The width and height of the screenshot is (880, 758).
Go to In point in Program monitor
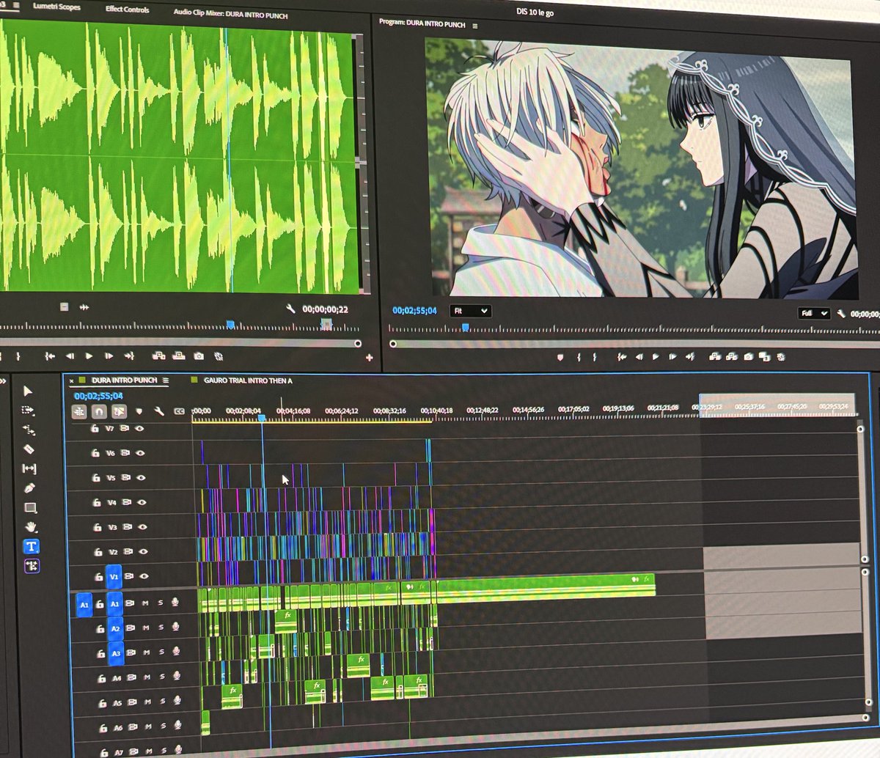pos(622,357)
